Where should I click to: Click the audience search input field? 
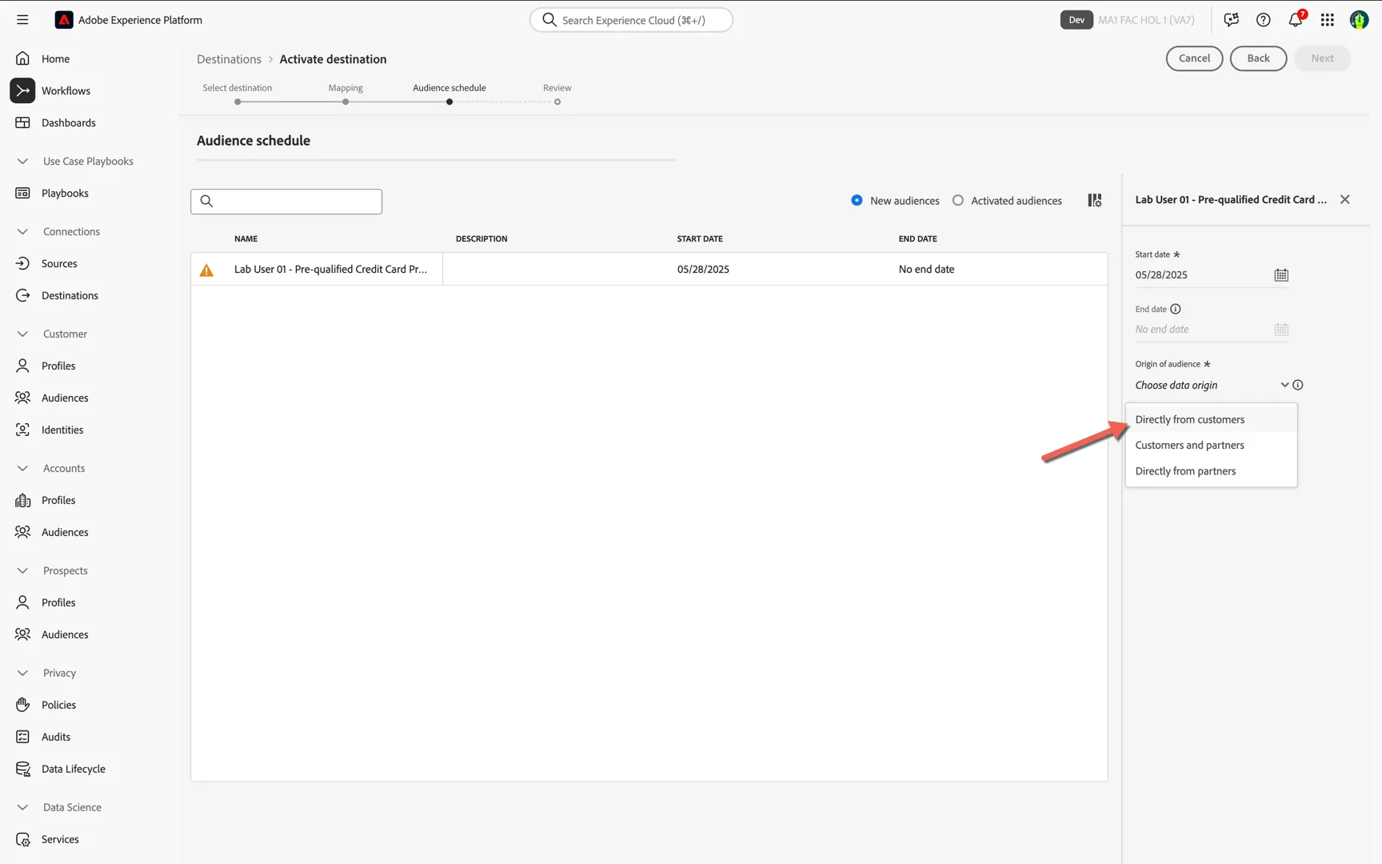coord(286,202)
